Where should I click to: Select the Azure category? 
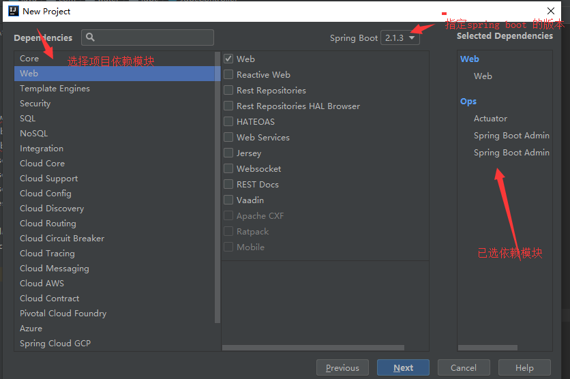coord(115,328)
